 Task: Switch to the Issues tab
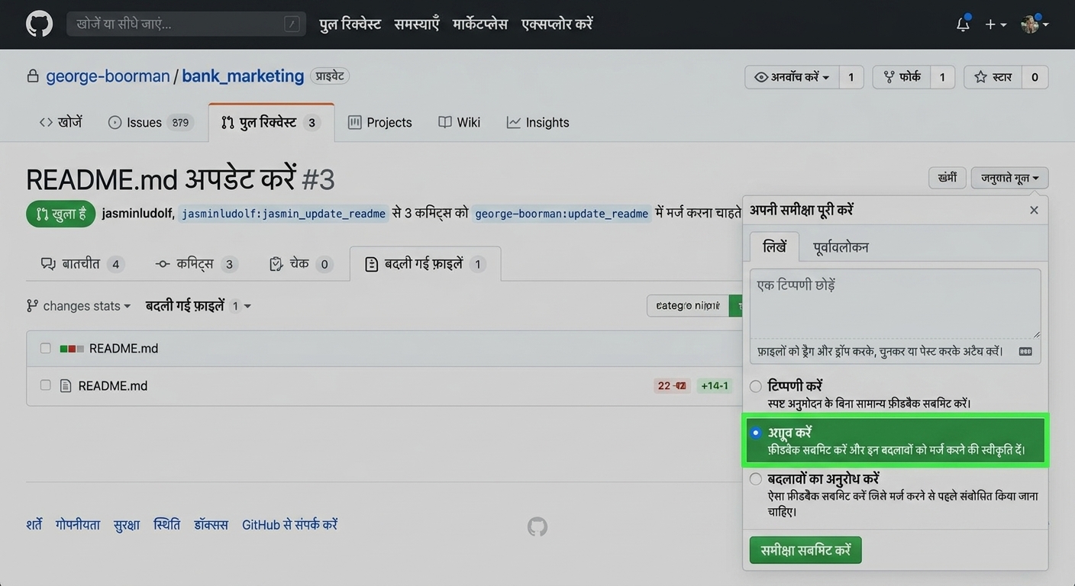tap(150, 122)
